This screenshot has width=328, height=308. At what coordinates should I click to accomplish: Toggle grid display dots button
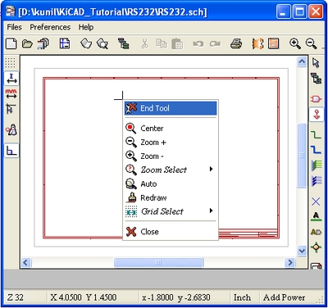click(x=11, y=63)
